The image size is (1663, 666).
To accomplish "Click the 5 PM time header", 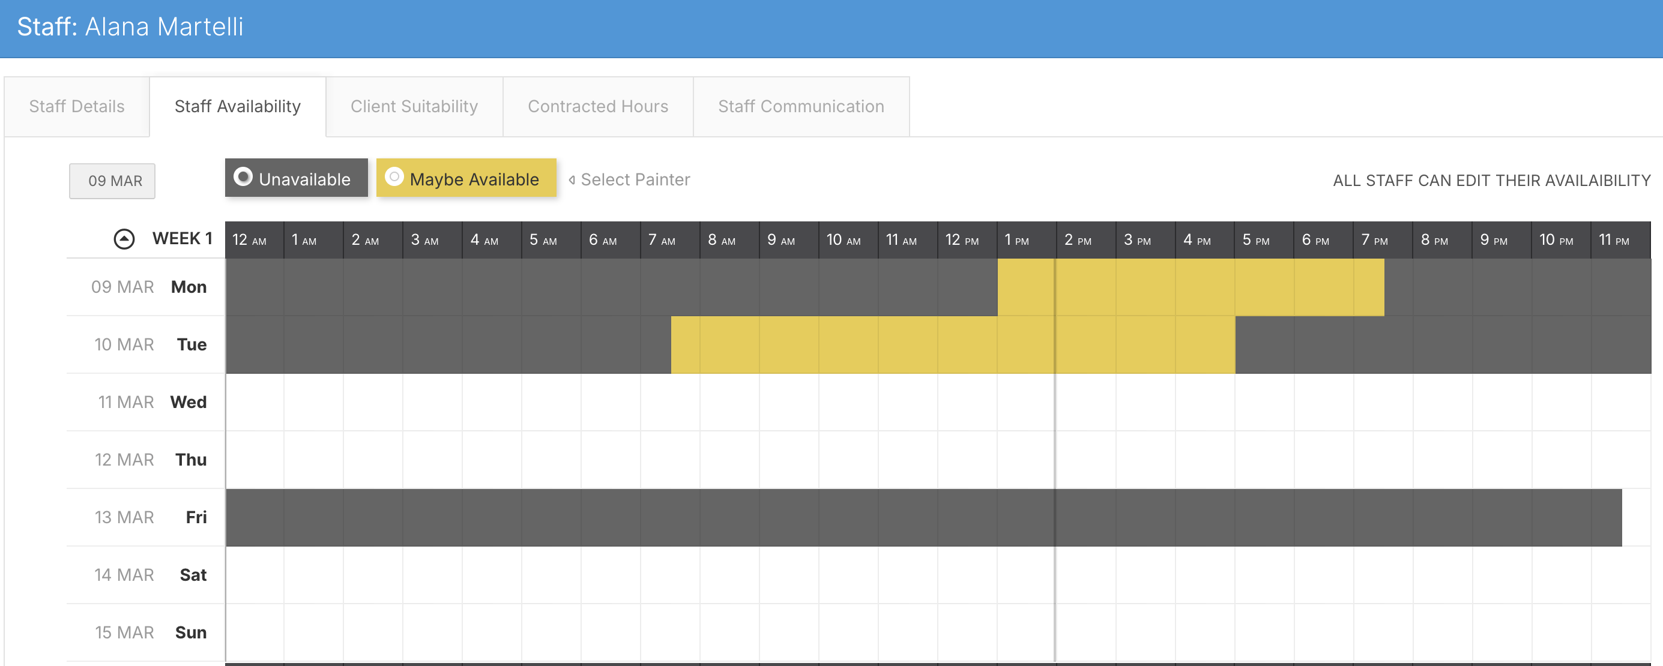I will point(1264,240).
